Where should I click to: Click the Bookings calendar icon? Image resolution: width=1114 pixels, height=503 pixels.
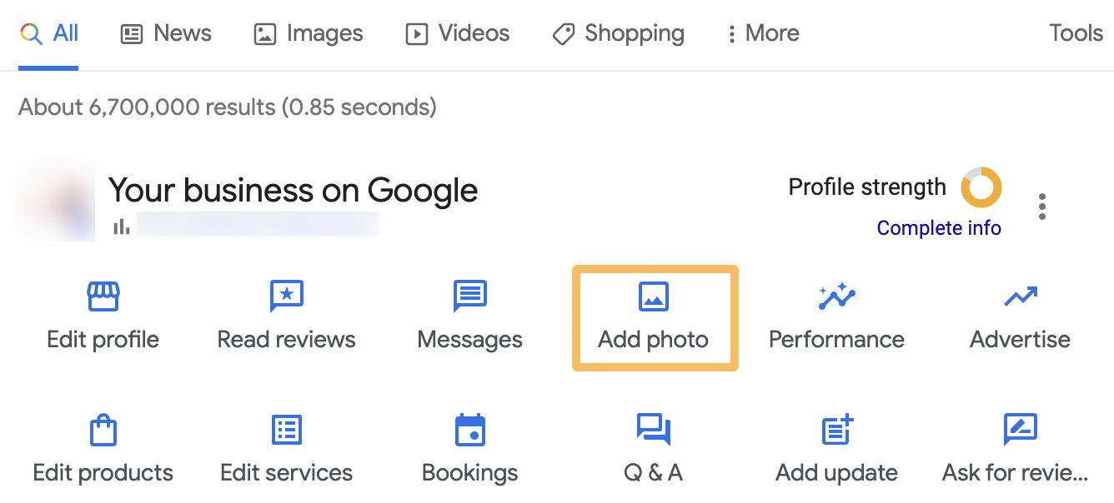[469, 429]
